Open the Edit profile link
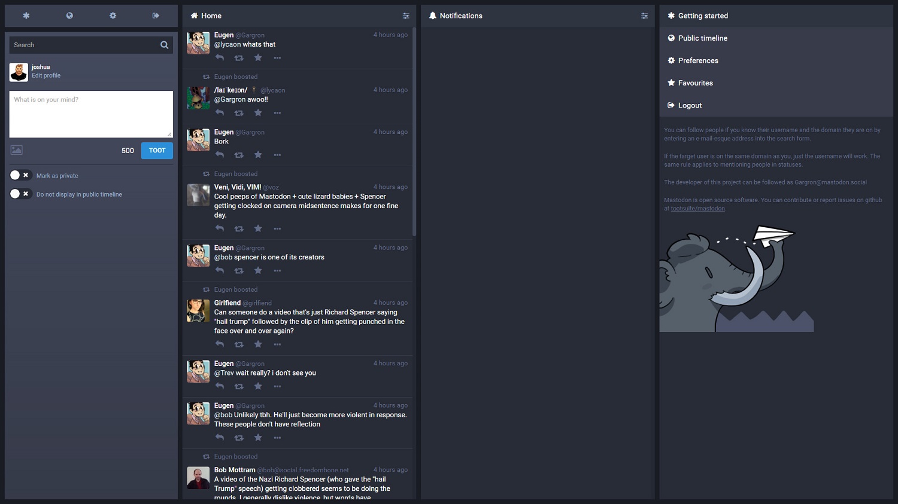This screenshot has width=898, height=504. point(46,76)
